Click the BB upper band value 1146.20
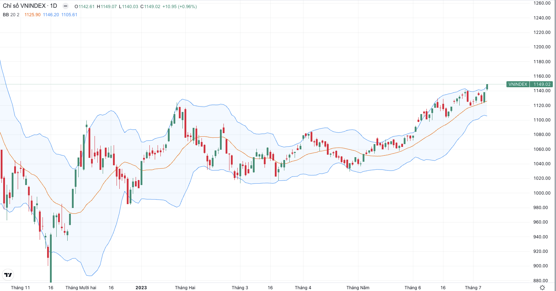Screen dimensions: 556x291 51,15
